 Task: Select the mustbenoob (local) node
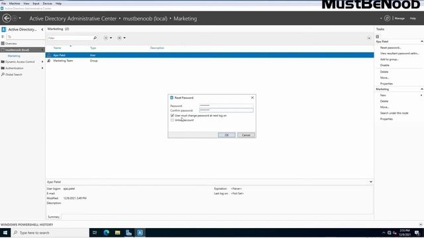[x=23, y=50]
